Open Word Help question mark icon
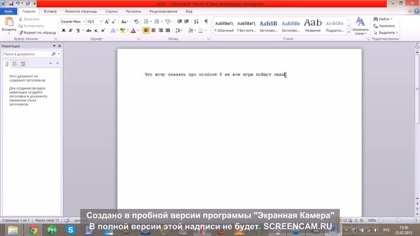This screenshot has height=236, width=420. [x=417, y=11]
